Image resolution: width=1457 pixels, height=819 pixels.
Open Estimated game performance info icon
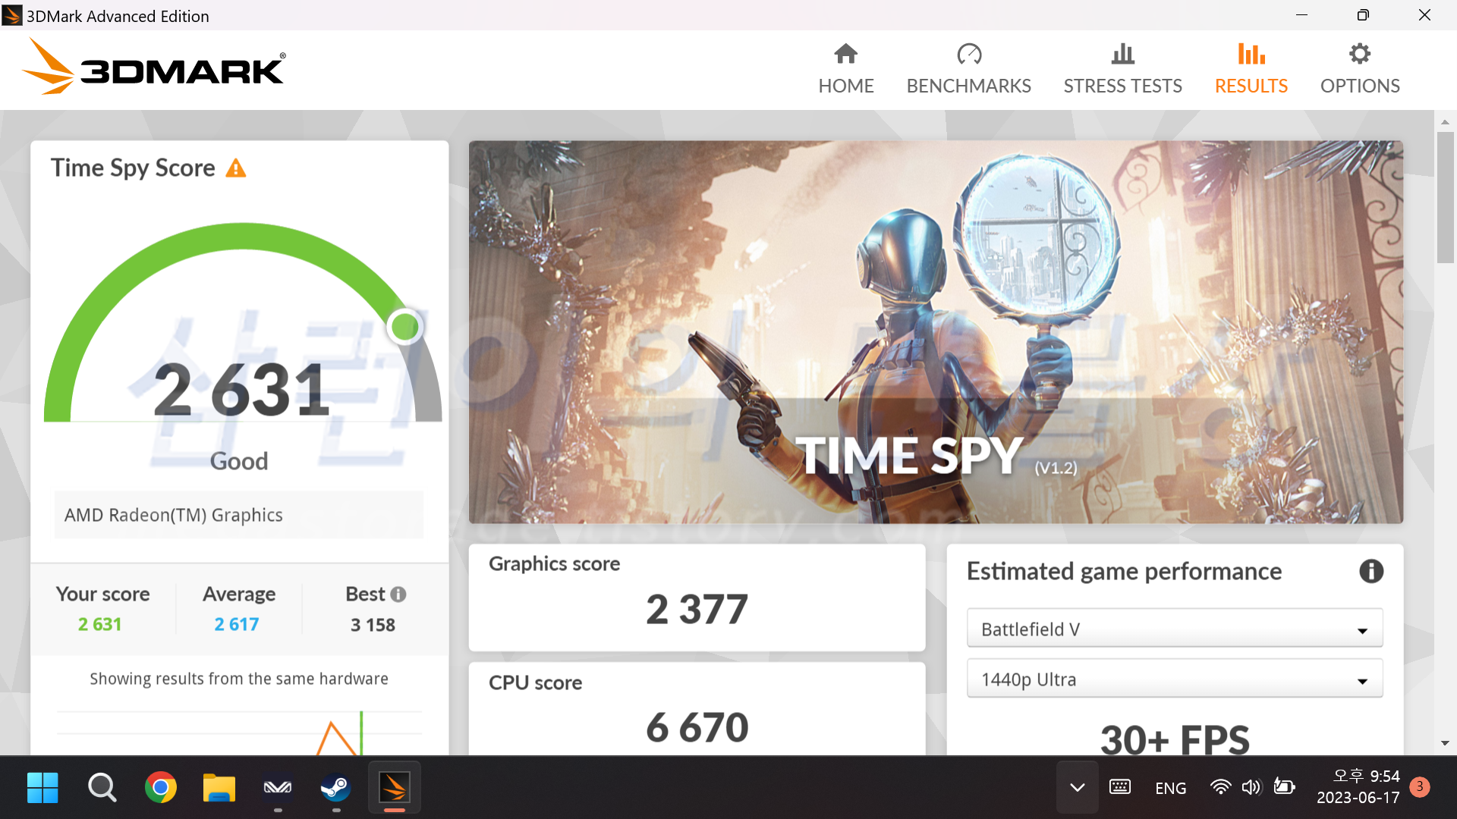(x=1370, y=571)
